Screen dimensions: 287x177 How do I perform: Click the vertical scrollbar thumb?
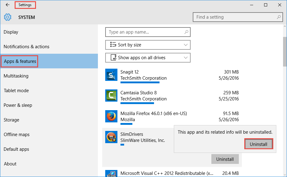pos(285,52)
